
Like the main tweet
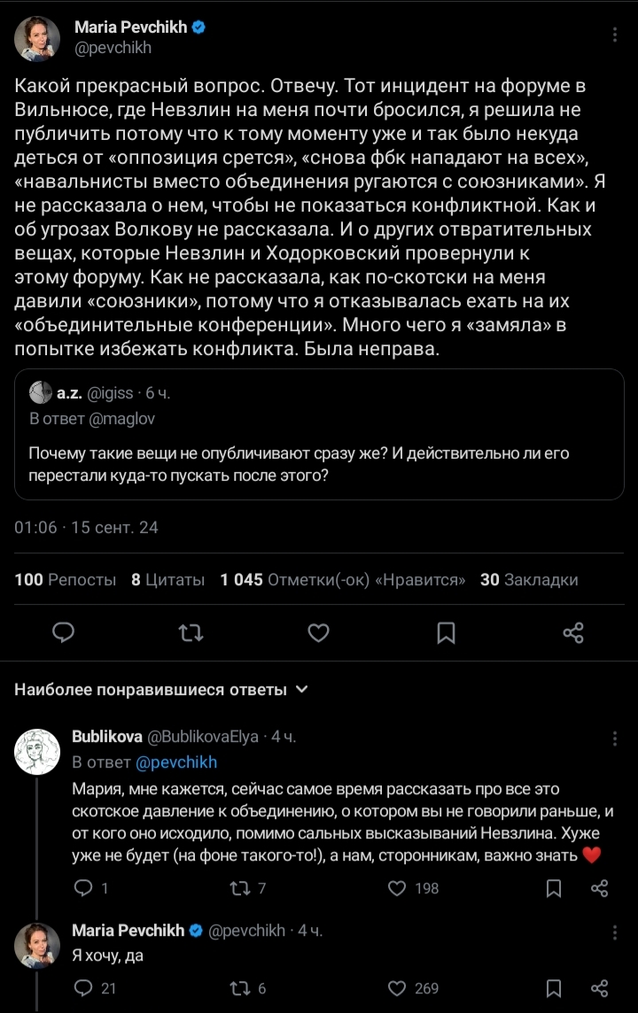tap(318, 632)
